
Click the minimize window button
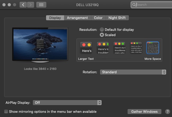9,5
